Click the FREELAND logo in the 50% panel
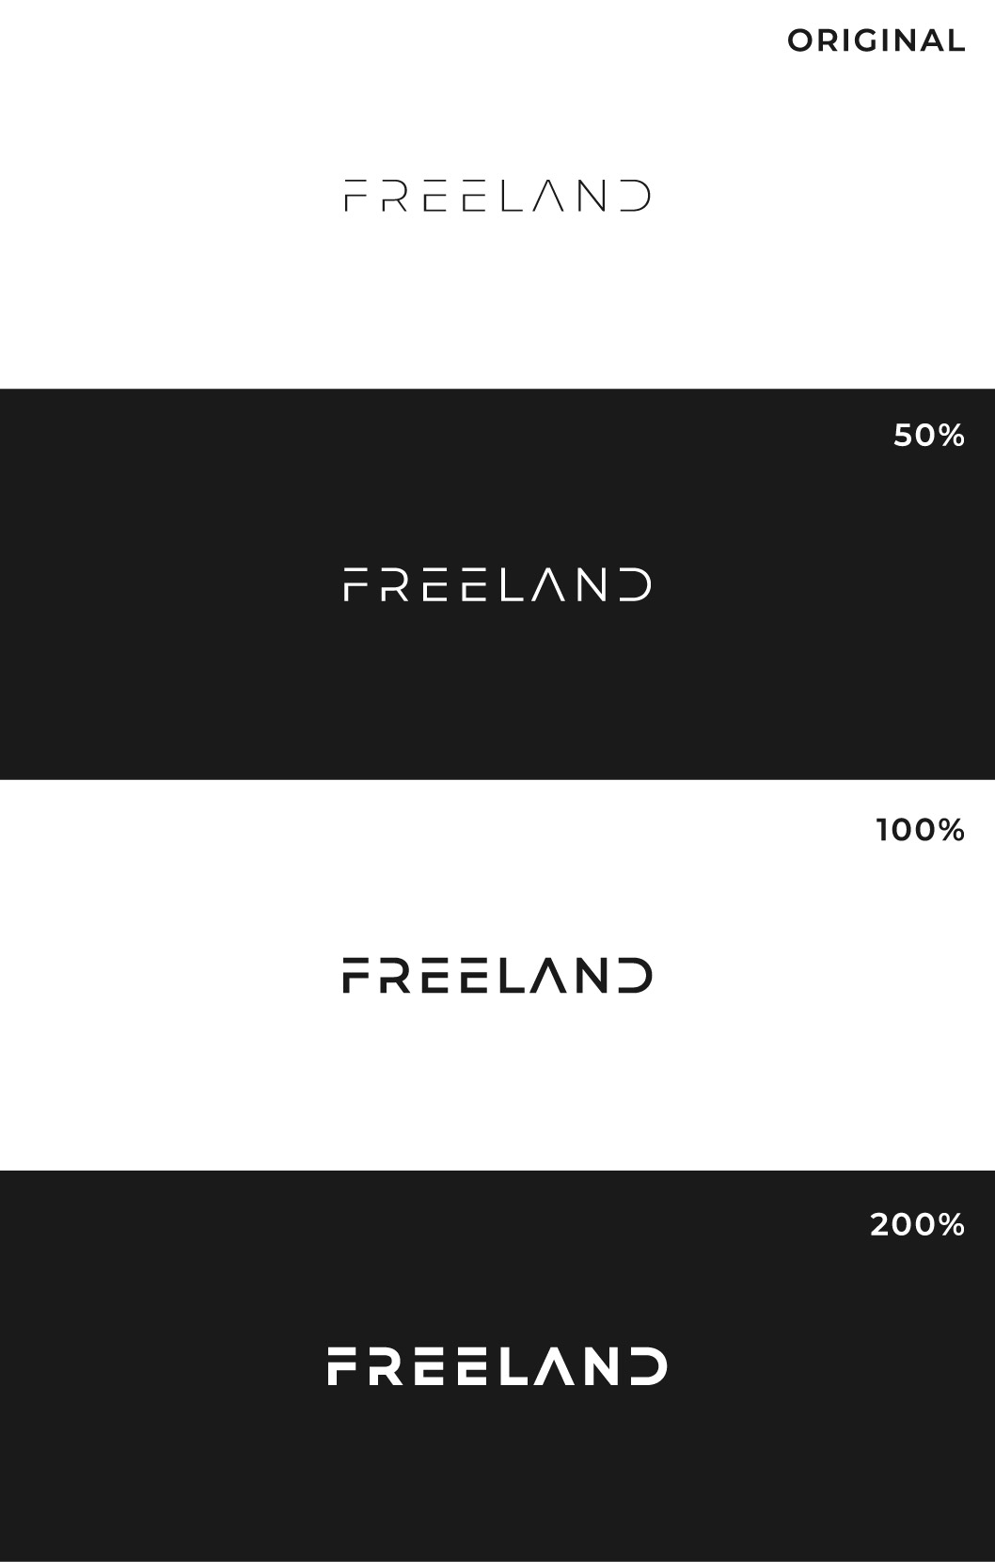This screenshot has height=1562, width=995. point(497,584)
